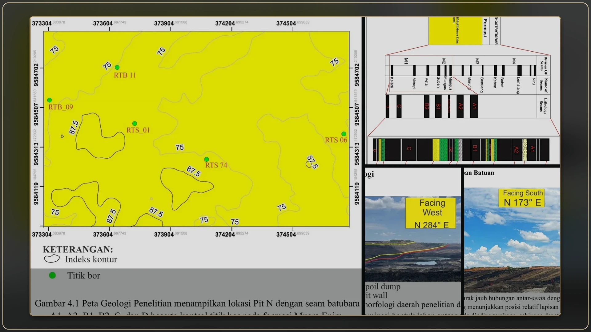
Task: Select the M4 division label
Action: click(x=514, y=61)
